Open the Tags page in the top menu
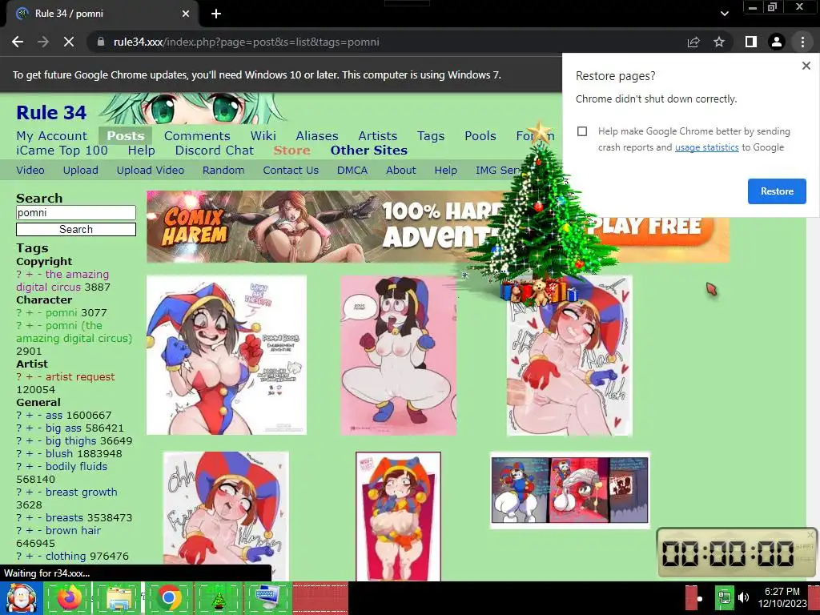The image size is (820, 615). click(431, 136)
